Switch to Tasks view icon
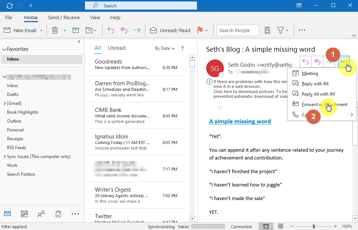This screenshot has width=358, height=230. [58, 213]
